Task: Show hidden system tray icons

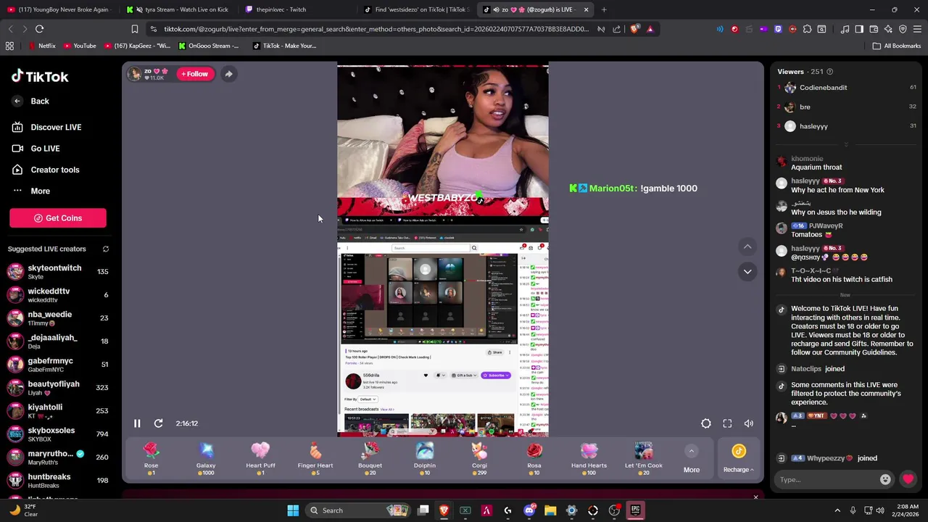Action: (x=837, y=510)
